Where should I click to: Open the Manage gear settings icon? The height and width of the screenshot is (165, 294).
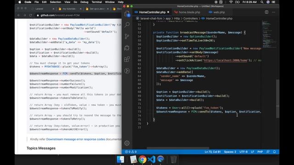tap(127, 143)
